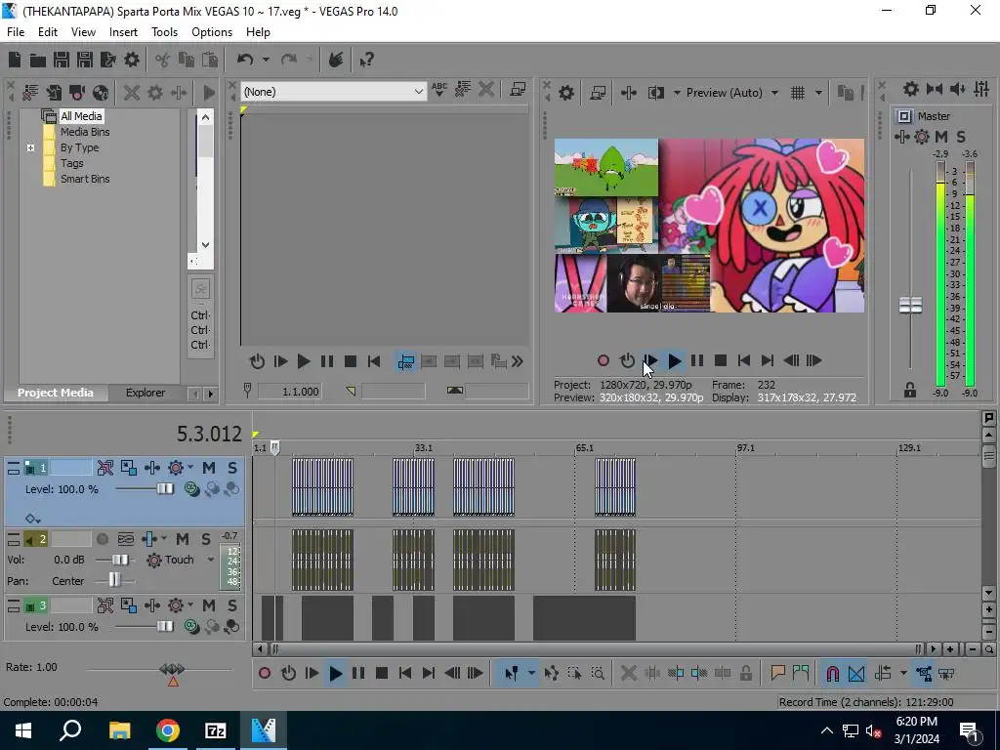The width and height of the screenshot is (1000, 750).
Task: Click track 1 Track Motion icon
Action: (x=128, y=468)
